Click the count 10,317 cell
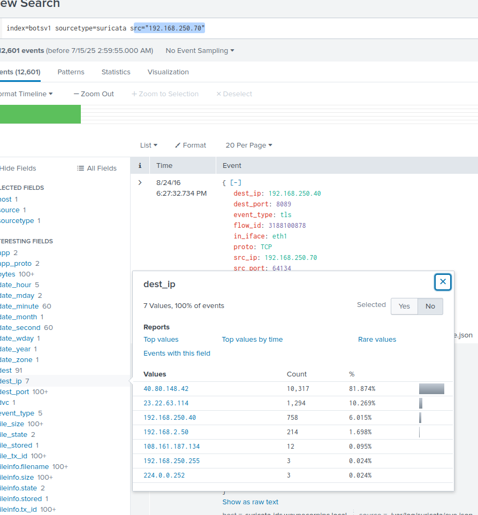The image size is (478, 515). 298,389
